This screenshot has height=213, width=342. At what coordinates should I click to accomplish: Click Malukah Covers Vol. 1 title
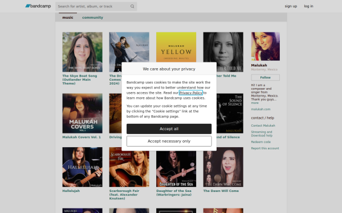pyautogui.click(x=82, y=137)
